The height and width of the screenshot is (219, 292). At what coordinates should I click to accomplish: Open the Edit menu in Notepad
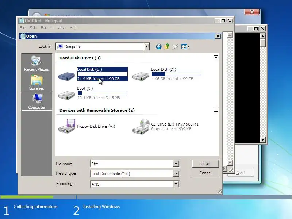(33, 28)
